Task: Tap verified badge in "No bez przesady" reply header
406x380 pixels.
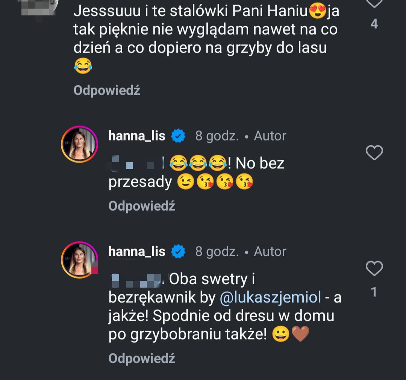Action: pyautogui.click(x=178, y=136)
